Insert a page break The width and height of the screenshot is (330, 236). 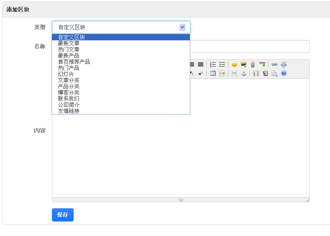tap(234, 73)
